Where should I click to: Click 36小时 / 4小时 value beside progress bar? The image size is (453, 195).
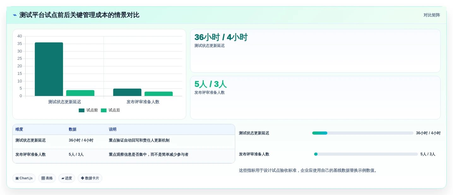(x=428, y=133)
